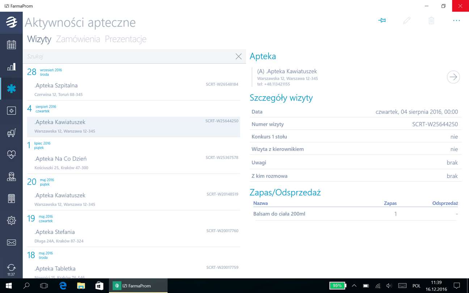Open Windows Store from taskbar
The image size is (469, 293).
pos(99,286)
